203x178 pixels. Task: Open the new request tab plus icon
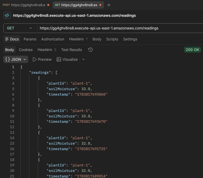pyautogui.click(x=109, y=5)
